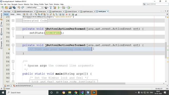Click the Save All toolbar icon
Viewport: 169px width, 95px height.
tap(14, 8)
